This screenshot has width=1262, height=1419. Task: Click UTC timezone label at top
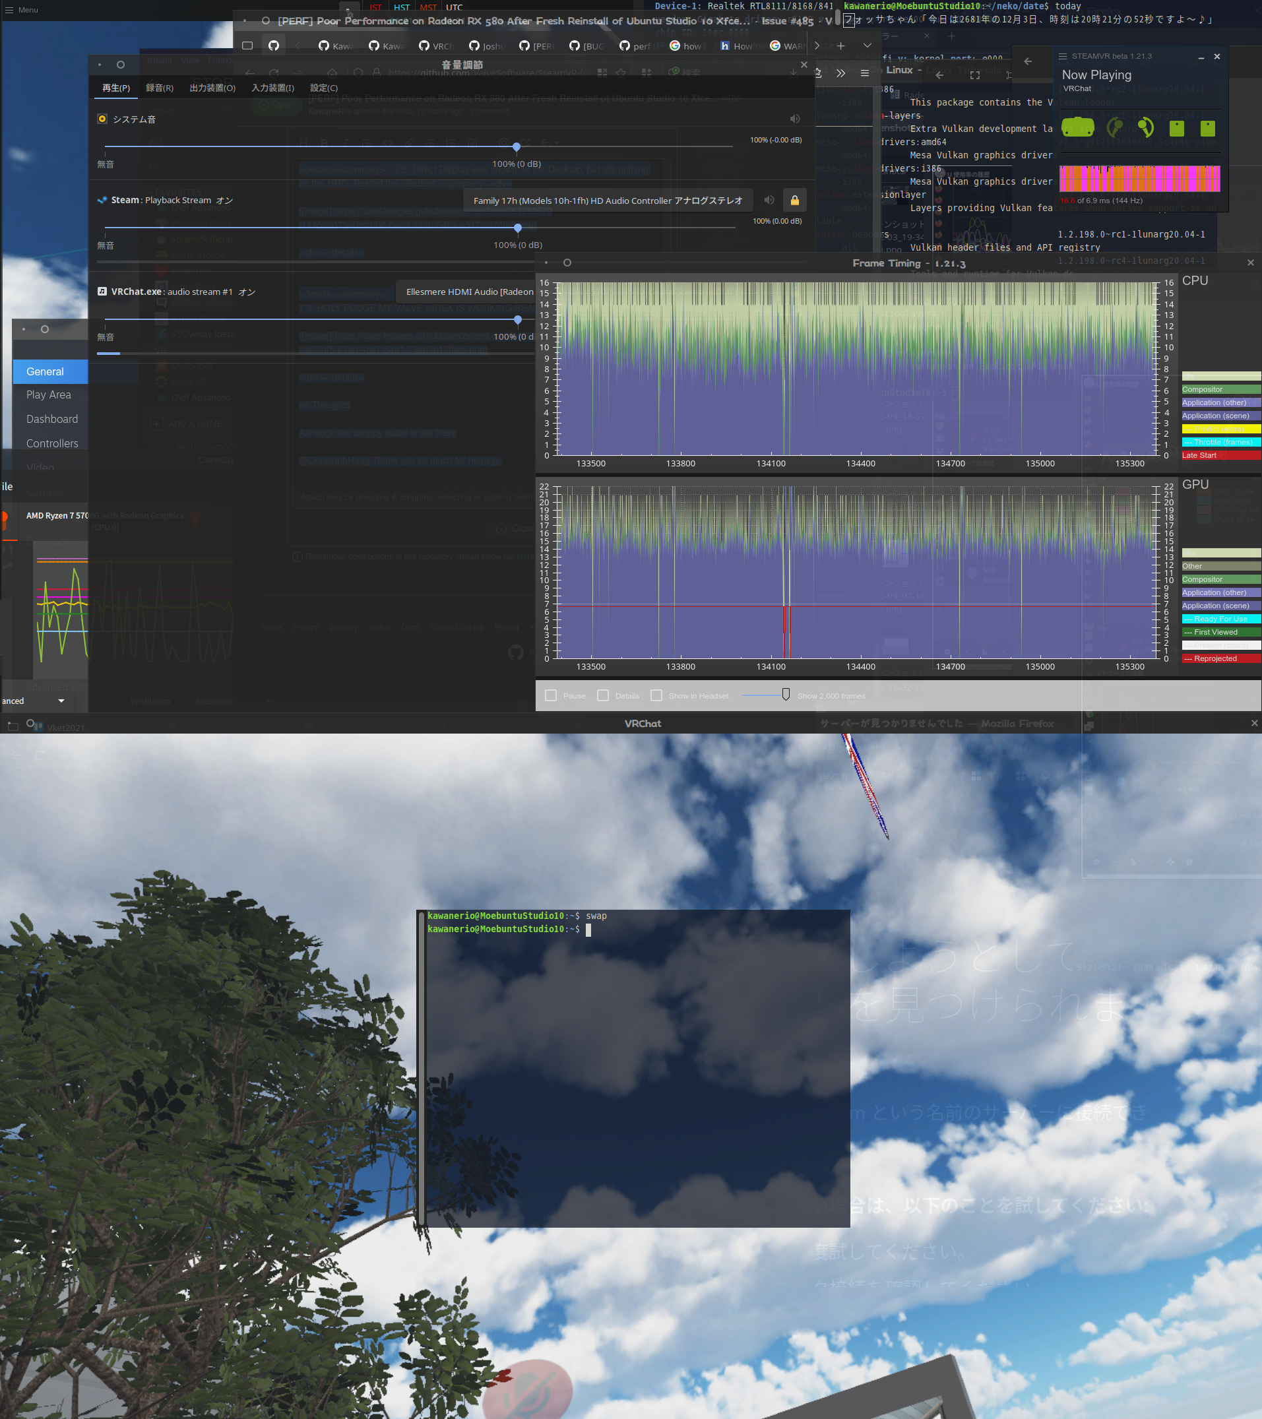[x=454, y=8]
